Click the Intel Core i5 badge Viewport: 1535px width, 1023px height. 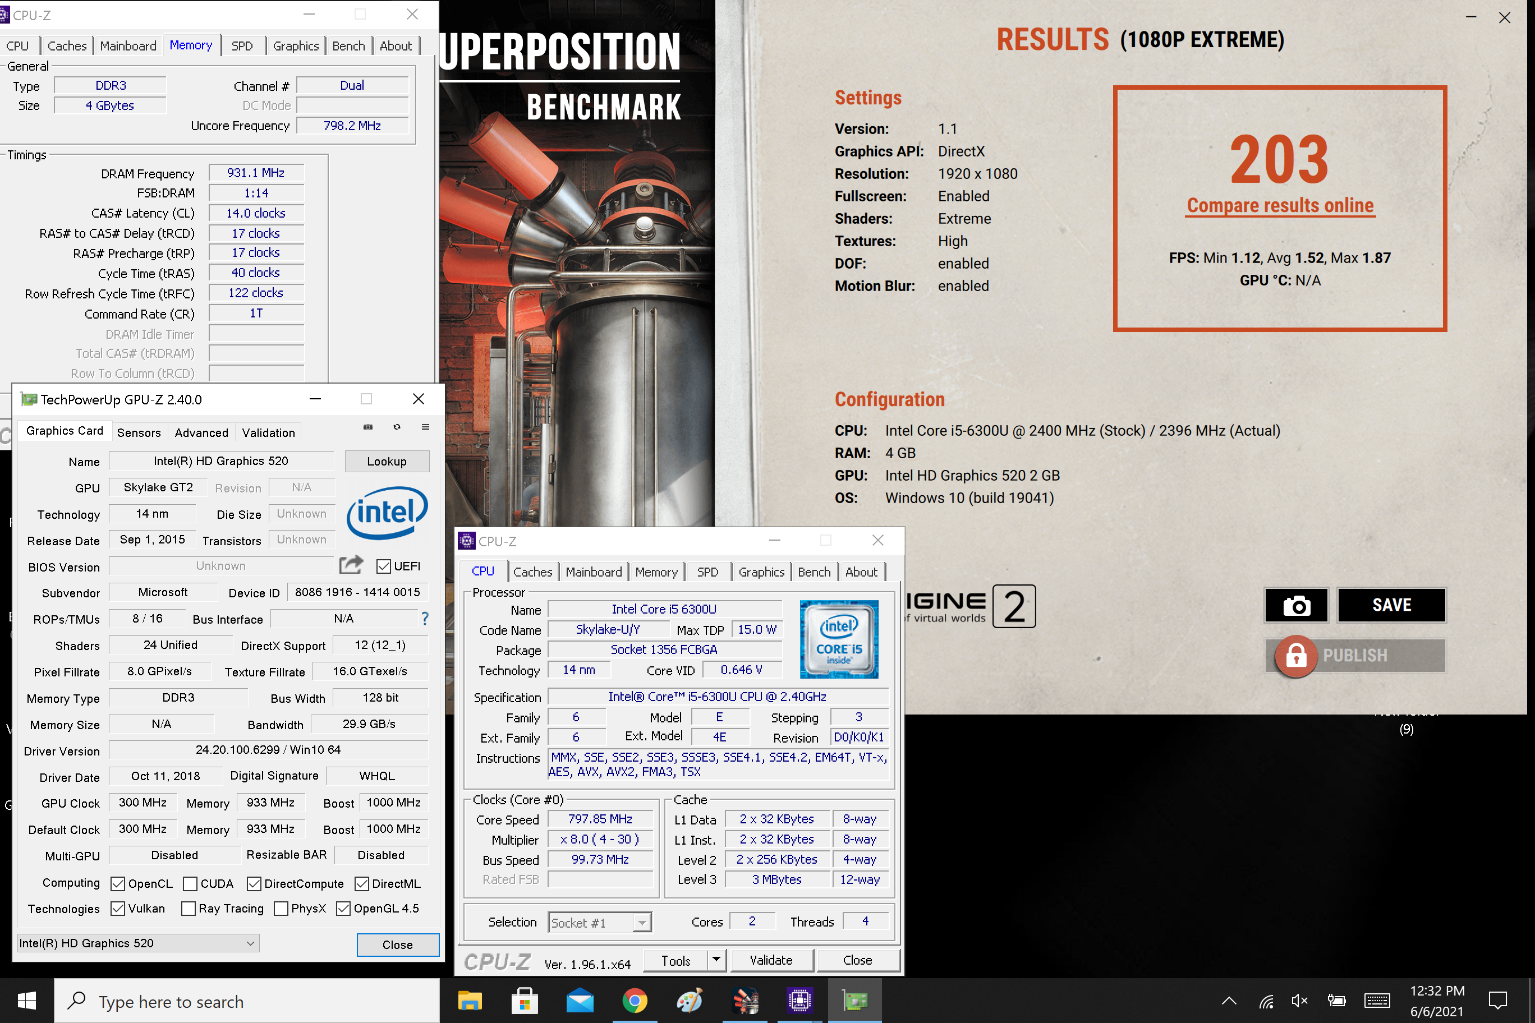click(839, 639)
